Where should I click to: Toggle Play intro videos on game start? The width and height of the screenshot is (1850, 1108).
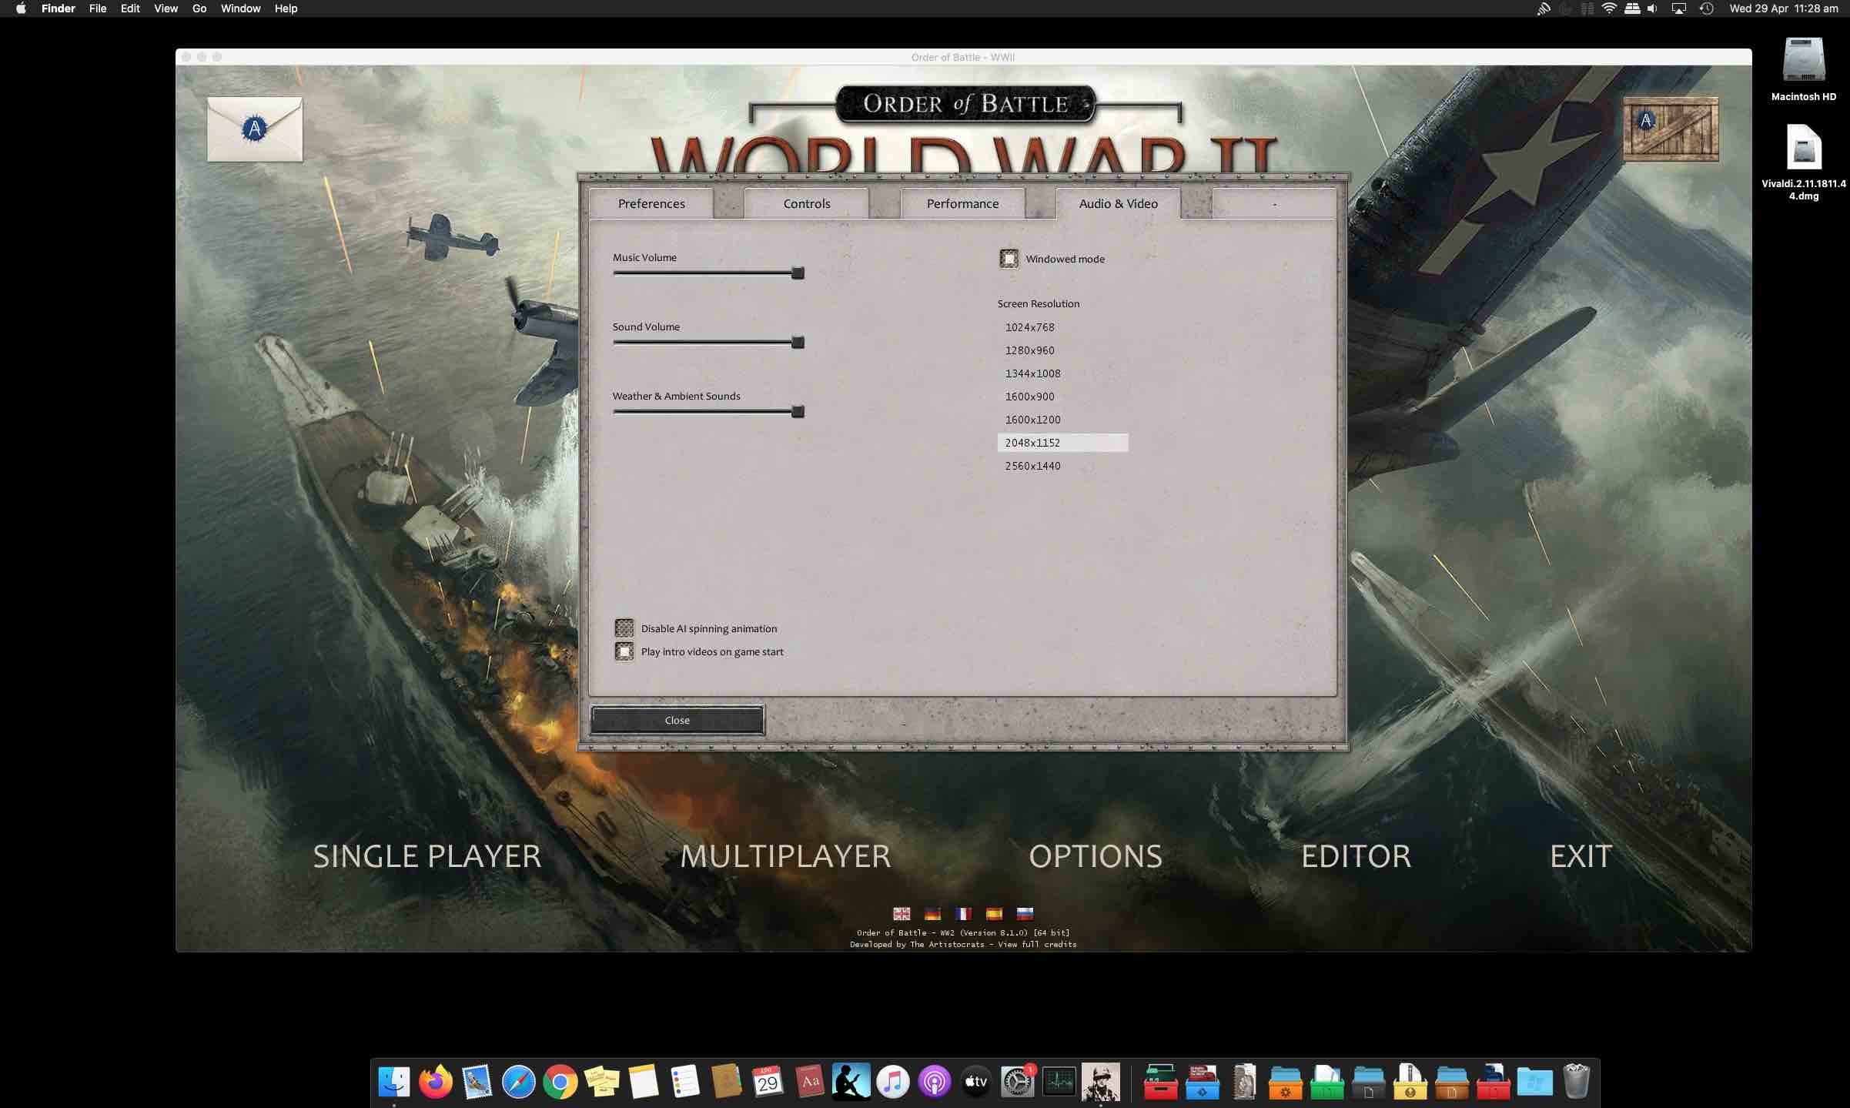(625, 651)
